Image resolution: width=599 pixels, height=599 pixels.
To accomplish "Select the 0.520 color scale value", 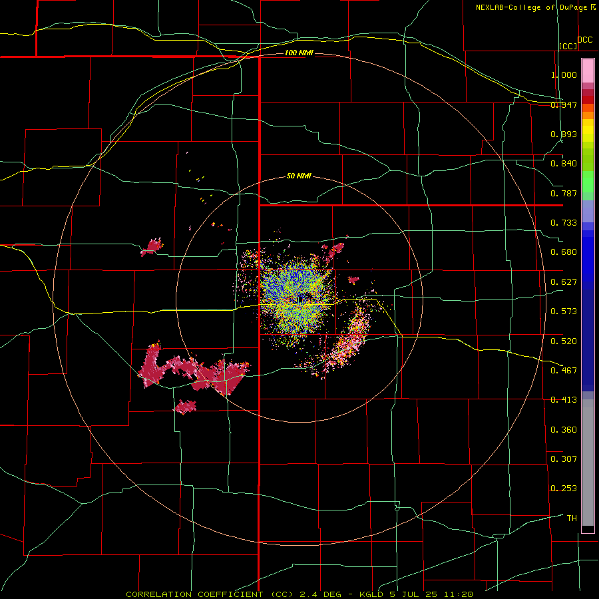I will pos(564,341).
